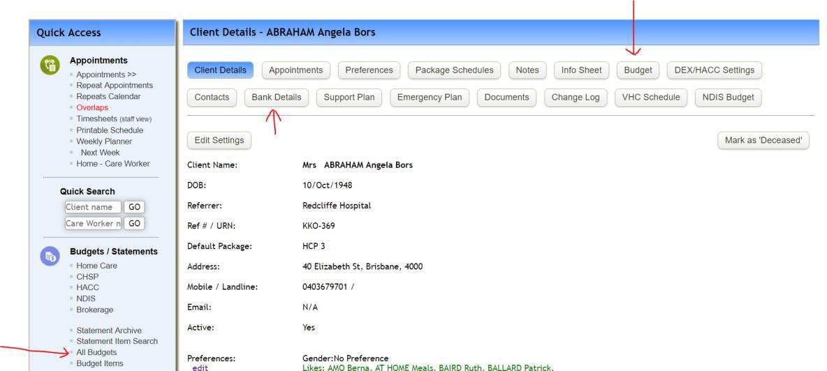Switch to the Bank Details tab
827x371 pixels.
(277, 97)
